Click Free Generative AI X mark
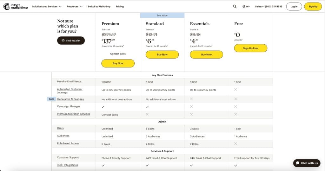The width and height of the screenshot is (325, 171). click(x=236, y=99)
